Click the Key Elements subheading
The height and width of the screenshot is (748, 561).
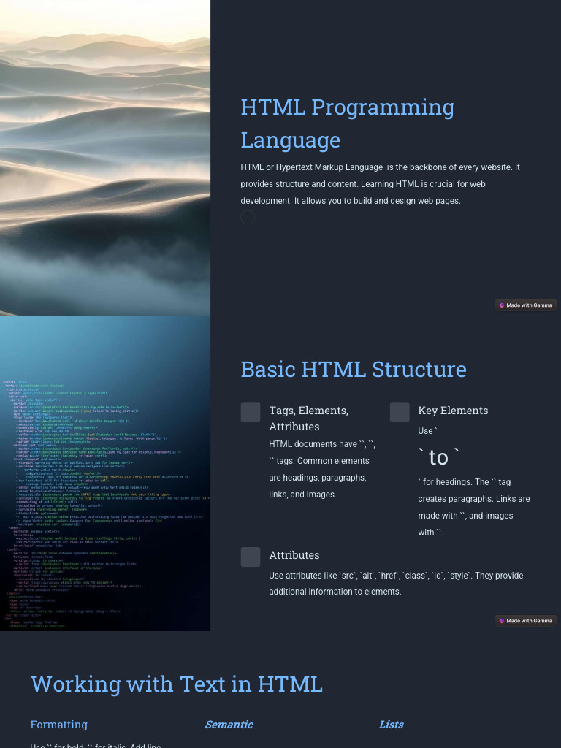(x=453, y=411)
